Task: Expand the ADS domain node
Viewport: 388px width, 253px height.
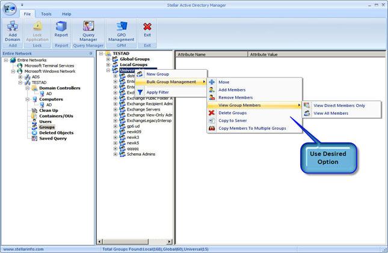Action: click(20, 77)
